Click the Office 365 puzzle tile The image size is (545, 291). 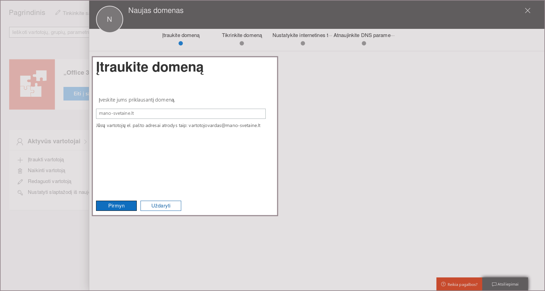(32, 84)
